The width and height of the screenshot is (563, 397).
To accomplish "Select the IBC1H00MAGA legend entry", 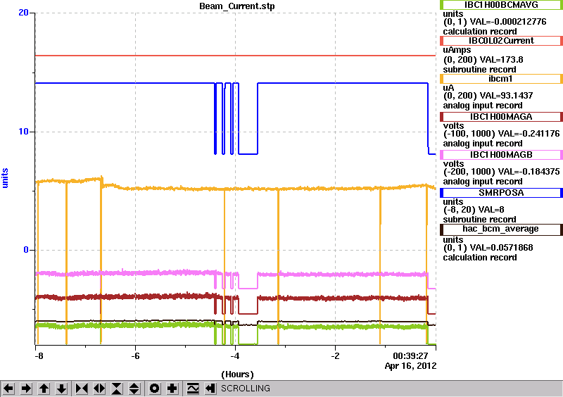I will click(x=501, y=117).
